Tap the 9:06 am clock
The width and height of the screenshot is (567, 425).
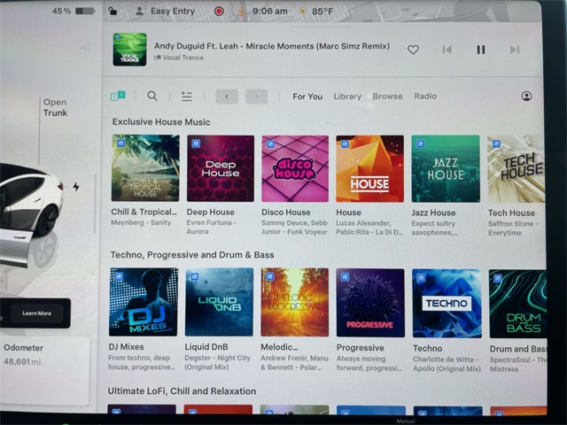click(269, 12)
